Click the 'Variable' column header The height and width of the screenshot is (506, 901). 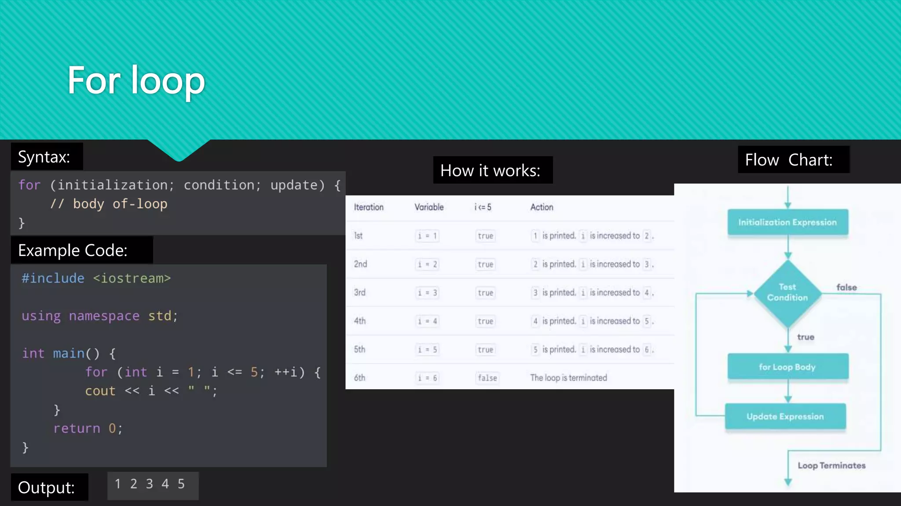429,207
